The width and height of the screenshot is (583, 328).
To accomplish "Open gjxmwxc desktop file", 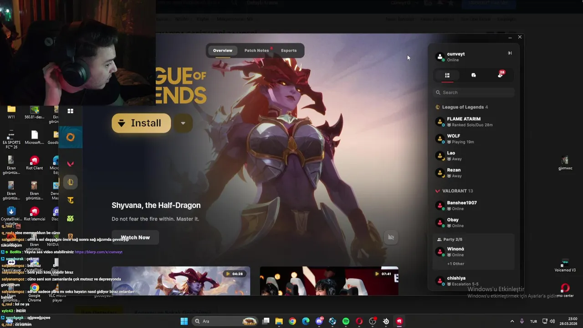I will [x=565, y=163].
